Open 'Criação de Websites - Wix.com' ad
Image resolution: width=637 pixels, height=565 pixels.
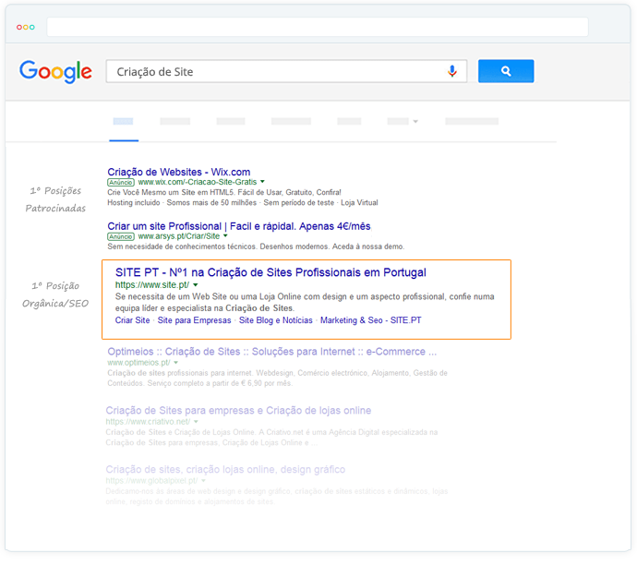(x=179, y=172)
